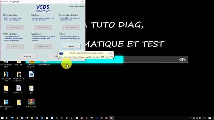The height and width of the screenshot is (120, 214).
Task: Open the Windows Start menu
Action: 2,118
